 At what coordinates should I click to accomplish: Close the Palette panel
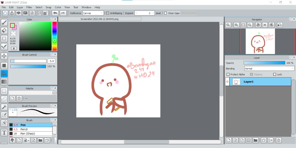click(x=55, y=88)
